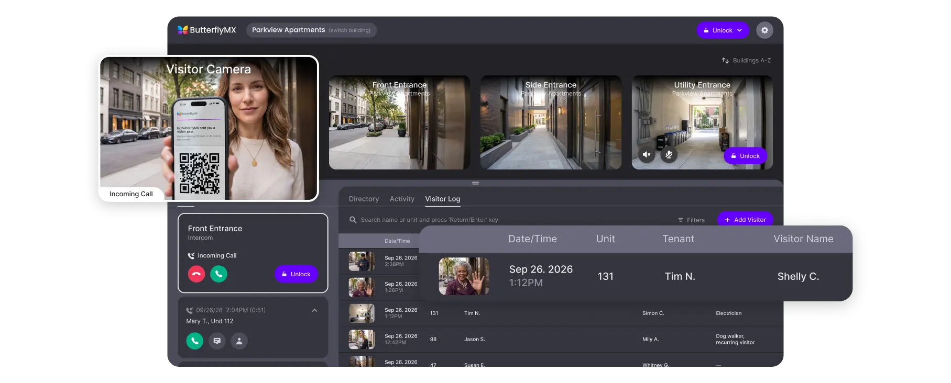Unlock the Front Entrance from the intercom card
The image size is (951, 383).
pyautogui.click(x=296, y=274)
